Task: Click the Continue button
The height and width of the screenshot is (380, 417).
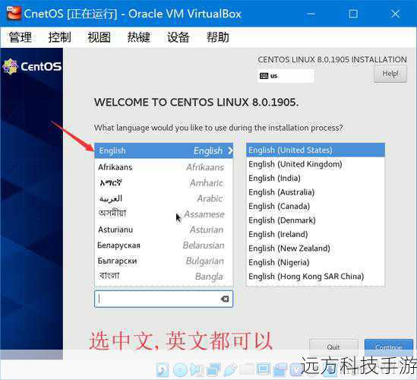Action: tap(389, 347)
